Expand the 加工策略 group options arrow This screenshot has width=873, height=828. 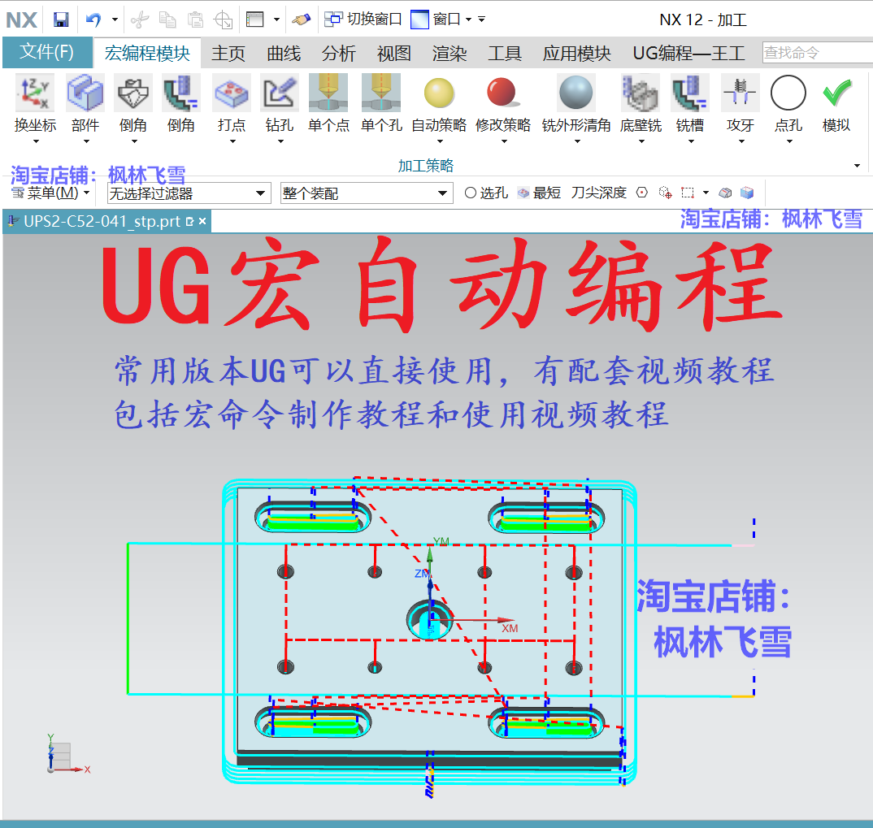pyautogui.click(x=858, y=165)
